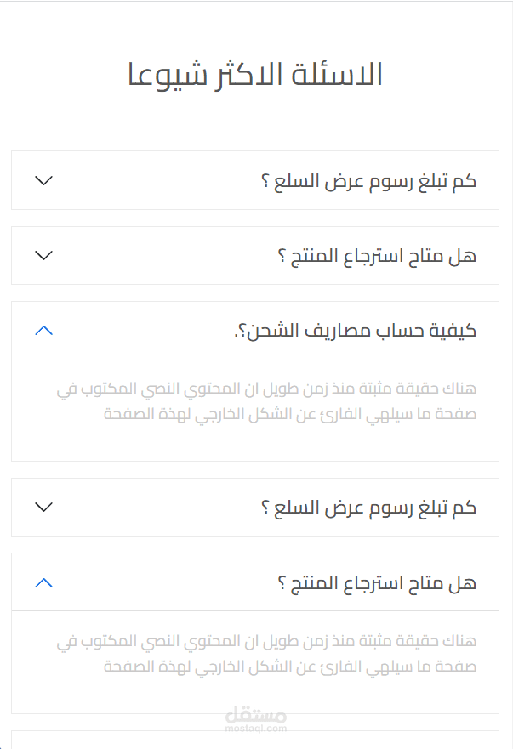Collapse the 'كيفية حساب مصاريف الشحن؟' question text
Viewport: 513px width, 749px height.
coord(354,331)
